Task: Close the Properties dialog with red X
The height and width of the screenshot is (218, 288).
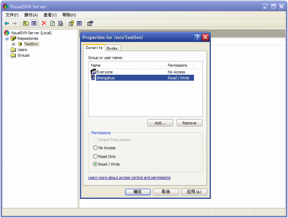Action: (205, 37)
